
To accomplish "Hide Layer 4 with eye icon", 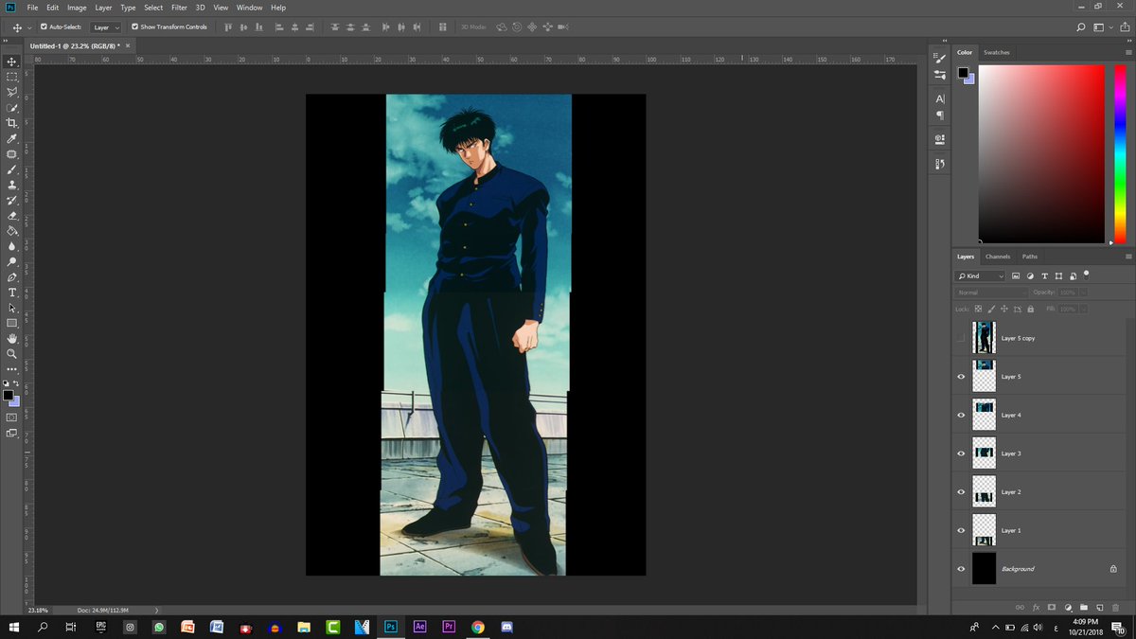I will click(x=961, y=415).
